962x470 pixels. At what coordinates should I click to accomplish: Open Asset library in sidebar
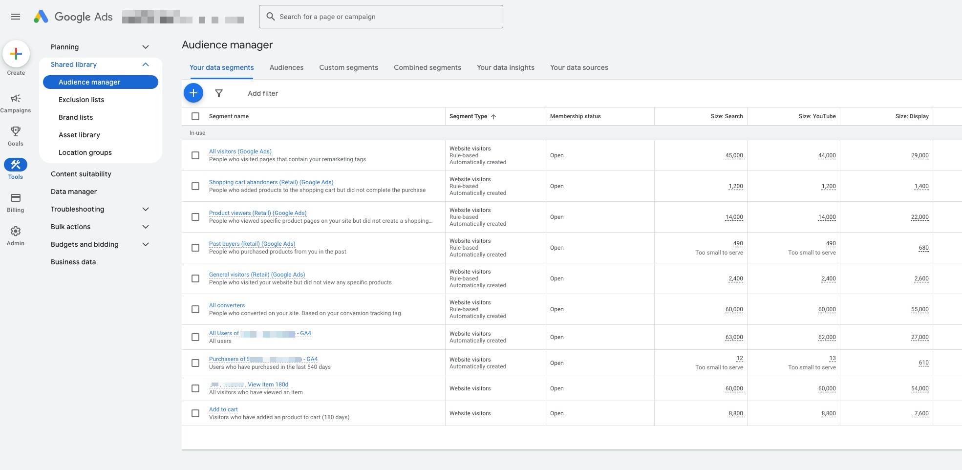click(x=79, y=135)
